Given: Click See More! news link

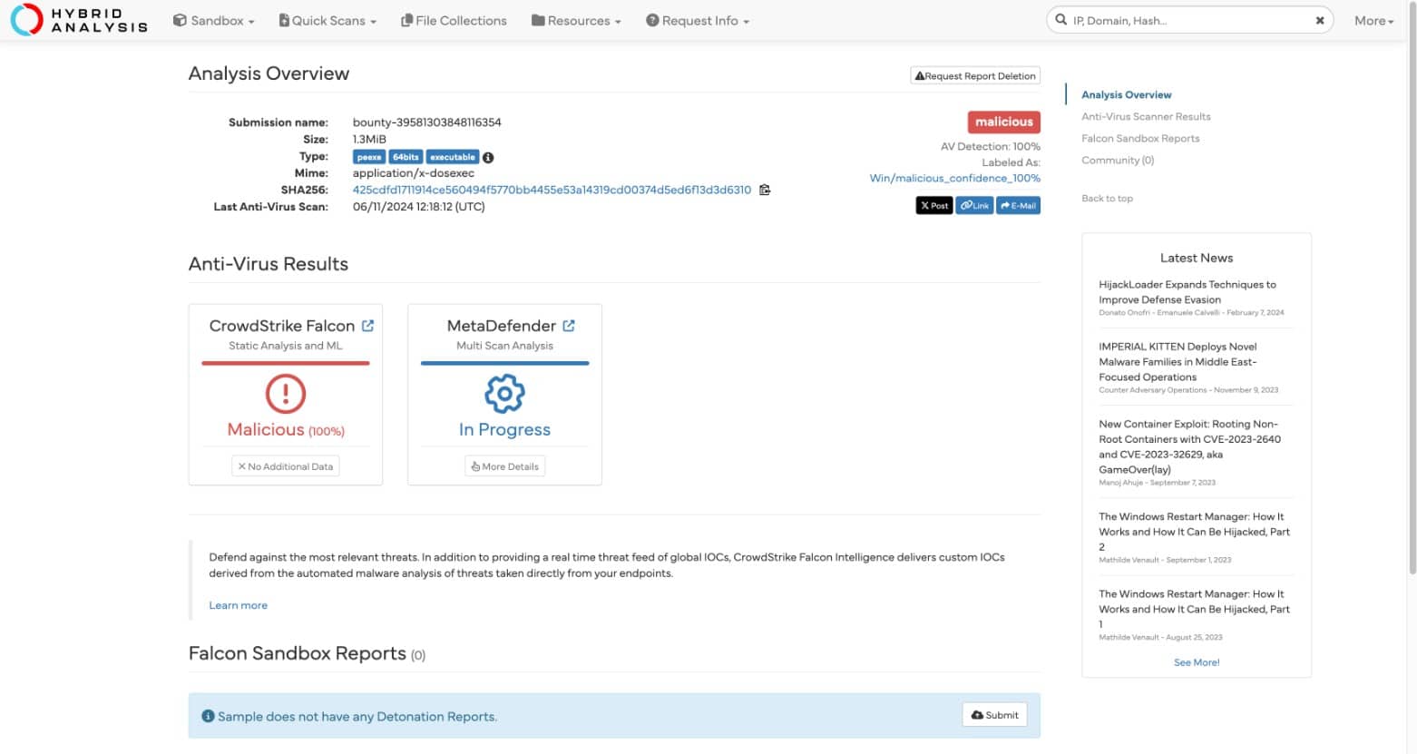Looking at the screenshot, I should [x=1197, y=662].
